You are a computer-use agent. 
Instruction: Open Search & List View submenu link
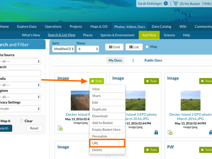[62, 35]
